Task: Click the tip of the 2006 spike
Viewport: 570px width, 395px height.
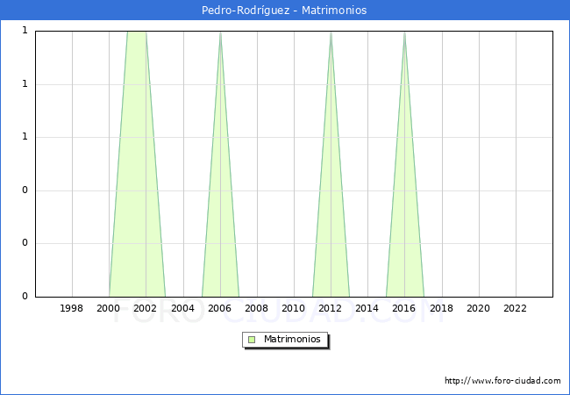Action: tap(220, 32)
